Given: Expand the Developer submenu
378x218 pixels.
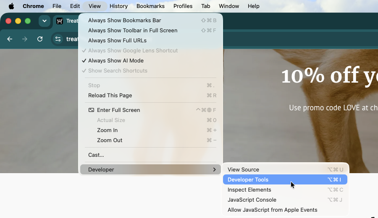Looking at the screenshot, I should (151, 170).
